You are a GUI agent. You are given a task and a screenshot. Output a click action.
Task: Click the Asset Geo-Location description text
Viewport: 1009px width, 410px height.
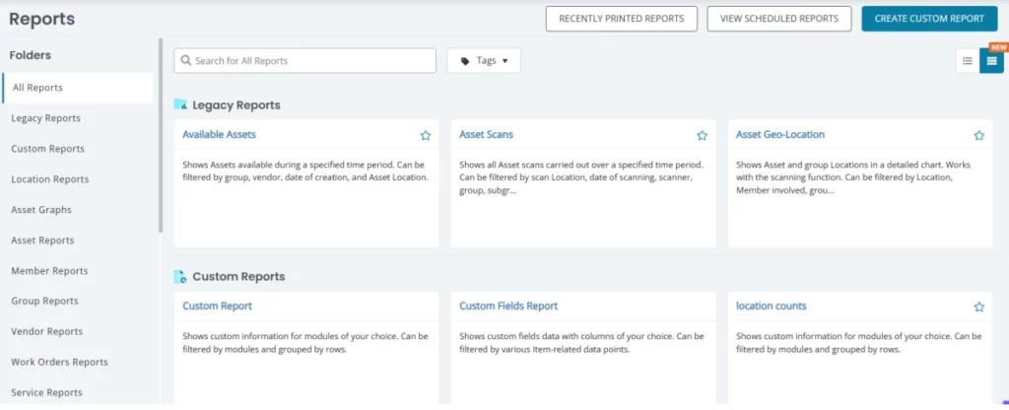pos(853,177)
